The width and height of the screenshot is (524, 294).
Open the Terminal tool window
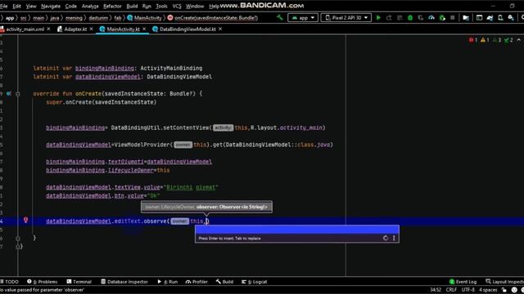click(79, 282)
